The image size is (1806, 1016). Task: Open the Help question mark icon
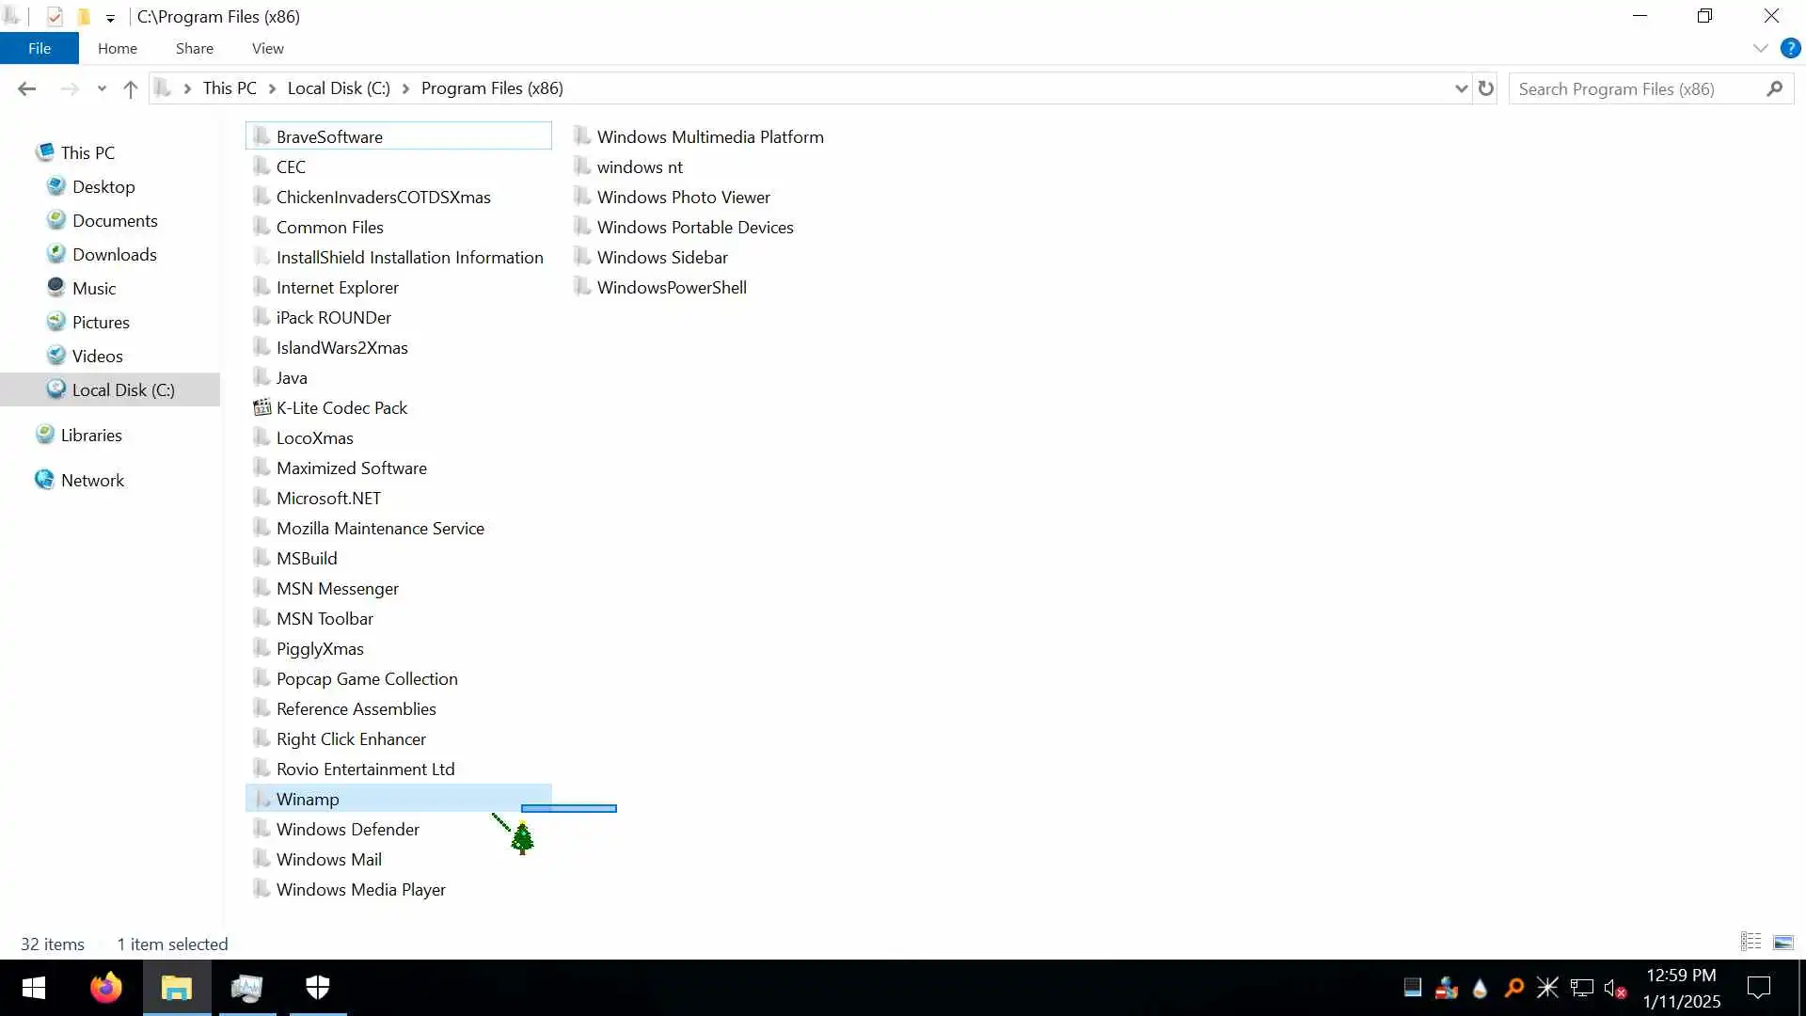(1790, 48)
